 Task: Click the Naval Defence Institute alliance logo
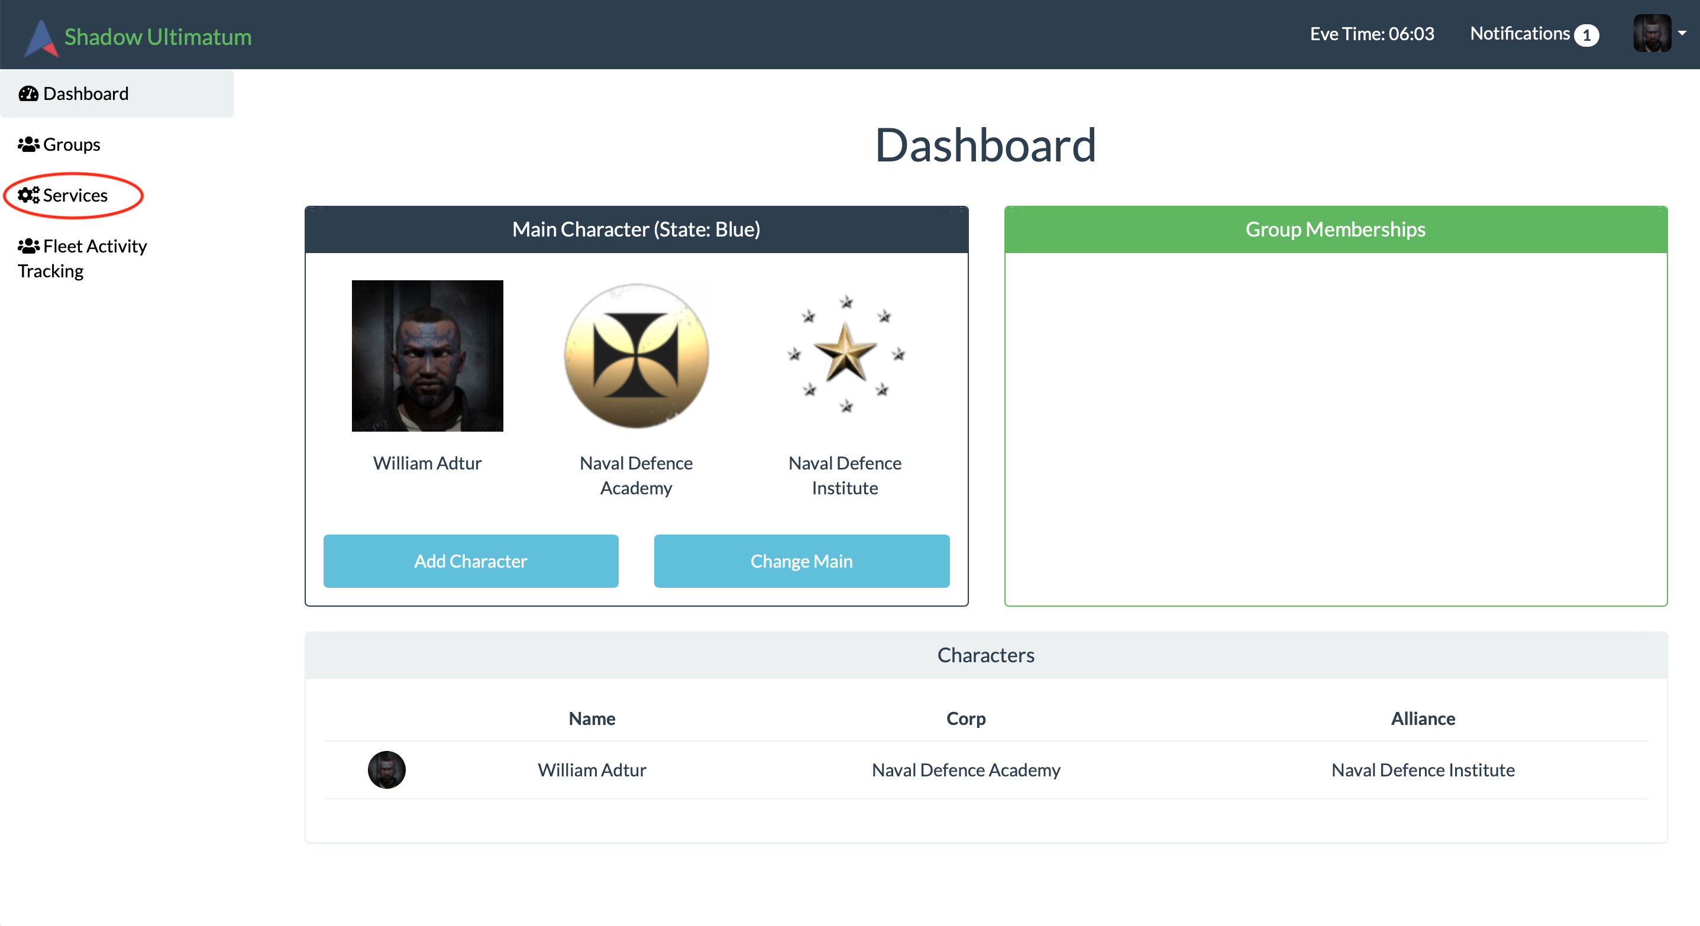coord(845,356)
